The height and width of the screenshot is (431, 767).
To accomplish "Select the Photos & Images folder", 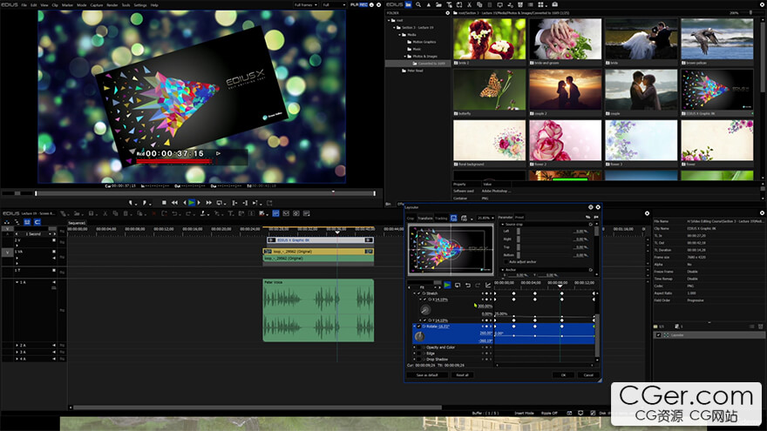I will (x=424, y=57).
